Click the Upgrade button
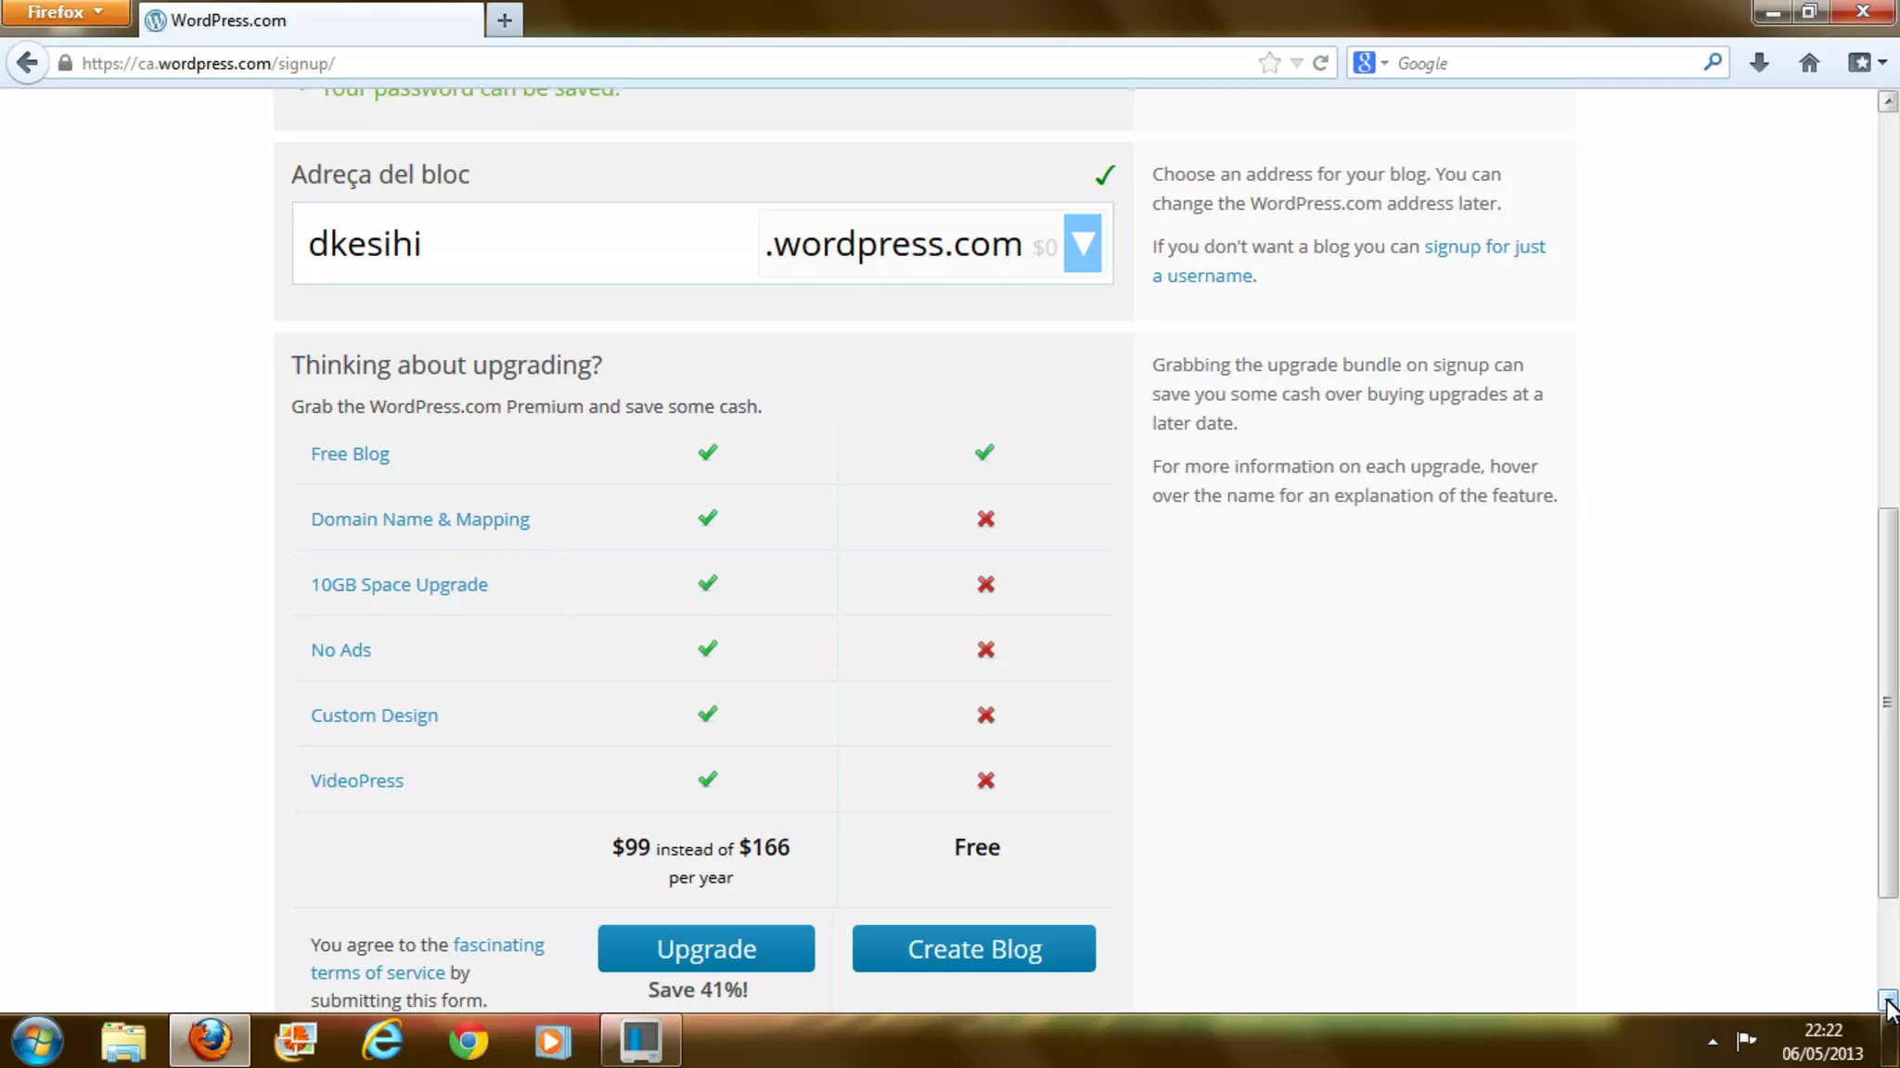Screen dimensions: 1900x1068 pyautogui.click(x=706, y=948)
